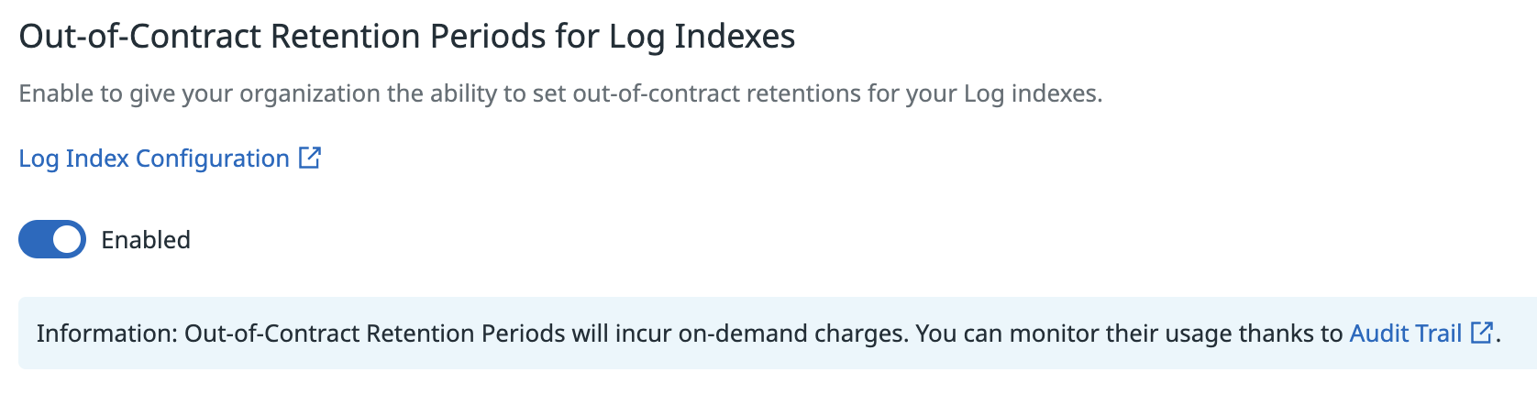This screenshot has width=1537, height=394.
Task: Click the blue information banner
Action: coord(778,333)
